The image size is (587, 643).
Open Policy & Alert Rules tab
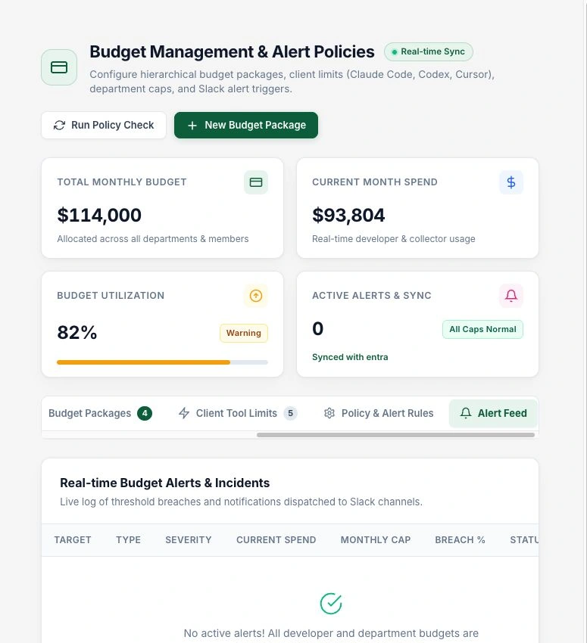click(x=379, y=413)
